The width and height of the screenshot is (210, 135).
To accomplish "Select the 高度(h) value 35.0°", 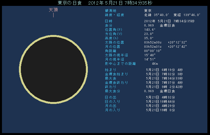I will pos(149,38).
